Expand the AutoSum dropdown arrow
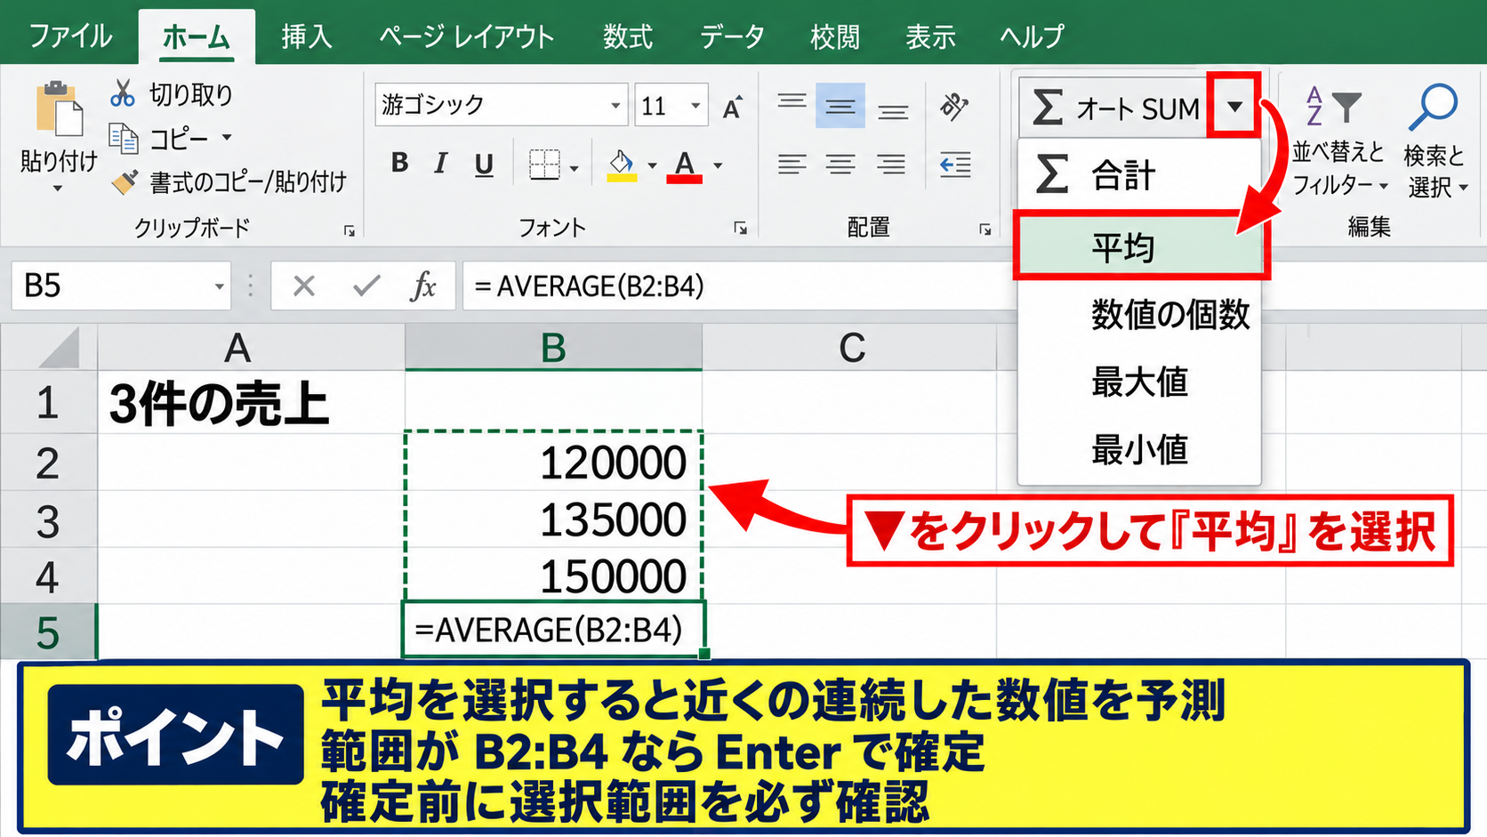The height and width of the screenshot is (837, 1487). point(1234,107)
